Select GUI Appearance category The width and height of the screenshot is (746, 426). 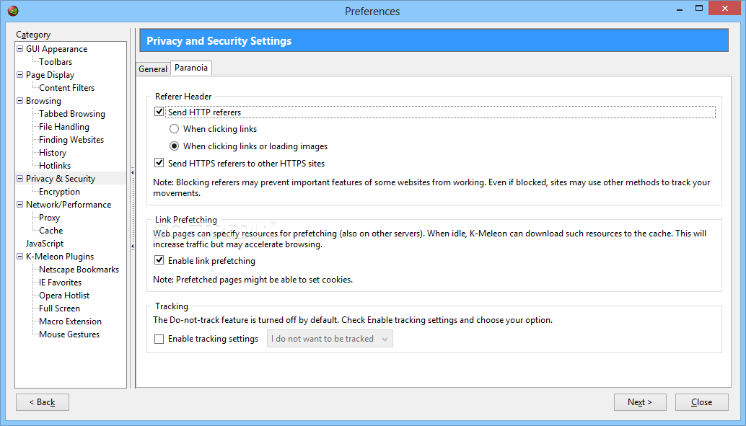pos(56,49)
